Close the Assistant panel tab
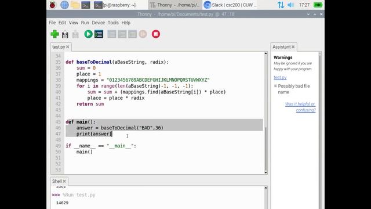This screenshot has height=209, width=371. 293,47
